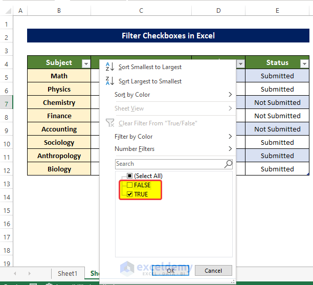The height and width of the screenshot is (285, 313).
Task: Click the Sociology cell
Action: click(59, 142)
